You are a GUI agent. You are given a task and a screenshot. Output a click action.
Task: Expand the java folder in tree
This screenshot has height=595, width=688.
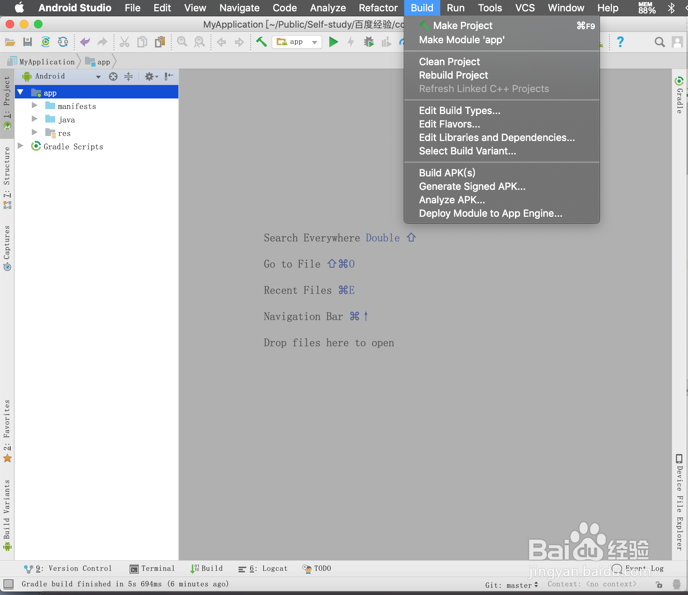click(x=35, y=119)
